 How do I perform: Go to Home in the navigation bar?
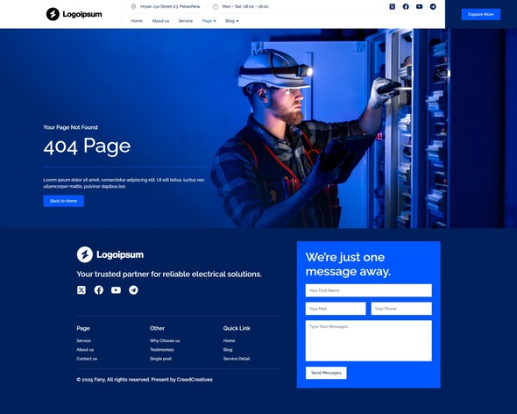pyautogui.click(x=137, y=21)
